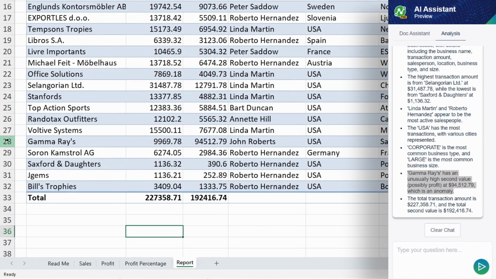Click the Report sheet tab
The height and width of the screenshot is (279, 496).
(x=185, y=263)
